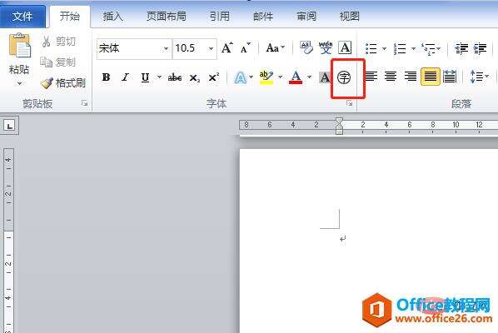Viewport: 498px width, 333px height.
Task: Click the Enclose Characters 字 icon
Action: tap(344, 77)
